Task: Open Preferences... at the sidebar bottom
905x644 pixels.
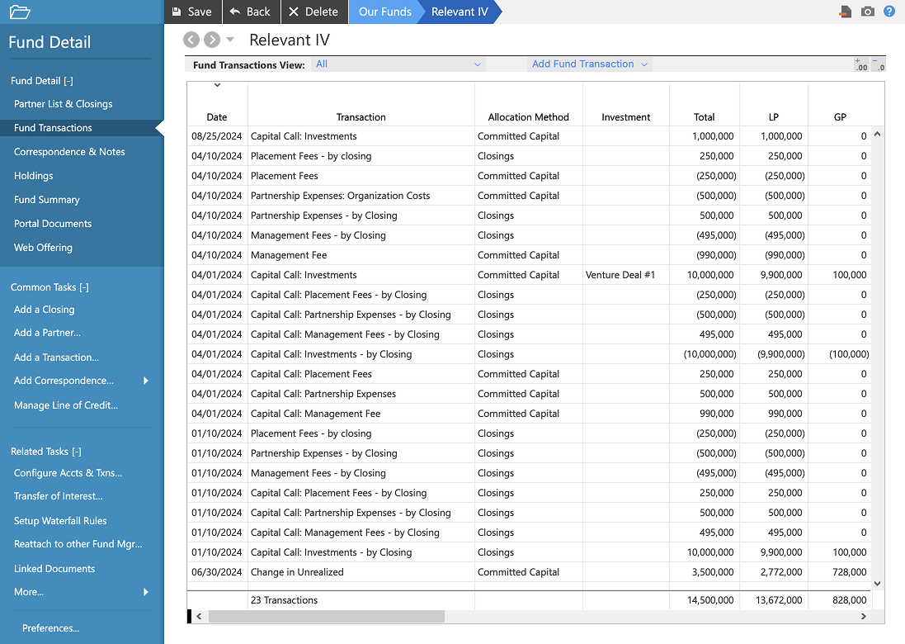Action: pos(51,628)
